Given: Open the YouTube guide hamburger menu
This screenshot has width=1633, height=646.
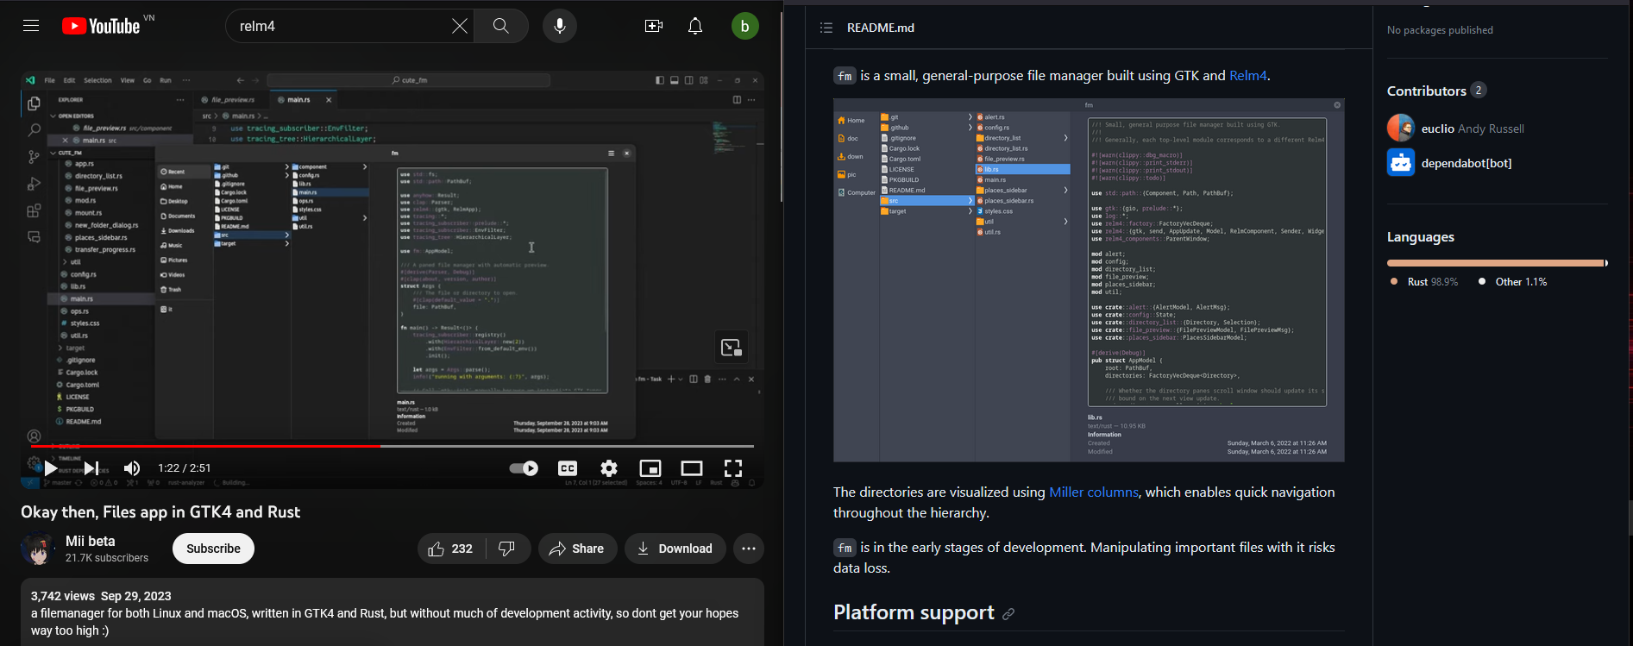Looking at the screenshot, I should tap(31, 26).
